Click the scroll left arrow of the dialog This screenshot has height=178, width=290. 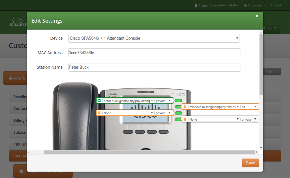pos(29,152)
